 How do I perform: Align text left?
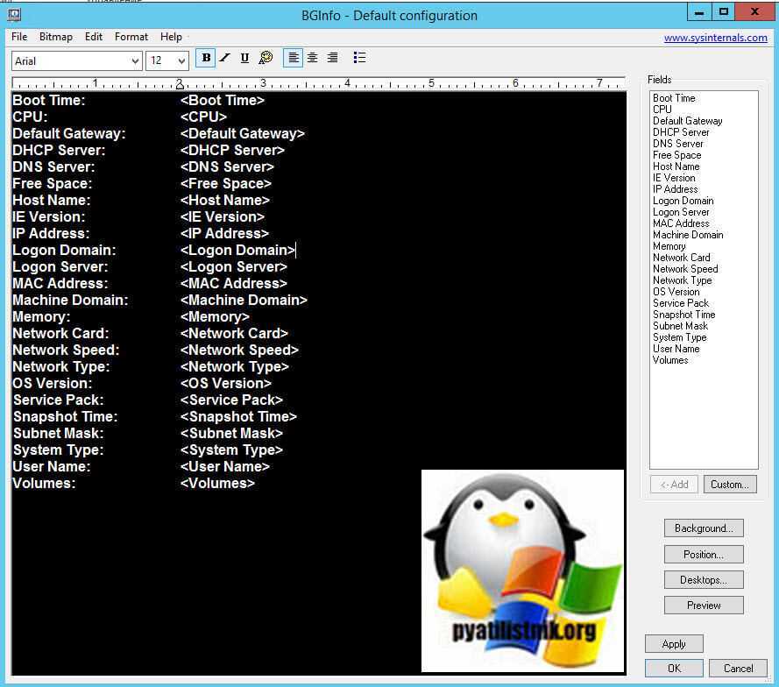tap(294, 58)
